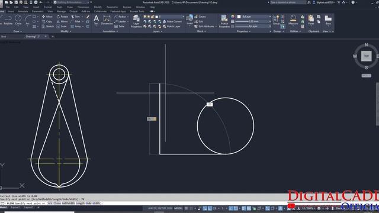This screenshot has height=213, width=379.
Task: Expand the Properties panel
Action: (243, 31)
